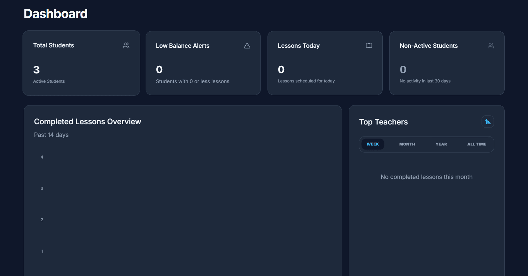The height and width of the screenshot is (276, 528).
Task: Click the Completed Lessons Overview title
Action: coord(87,121)
